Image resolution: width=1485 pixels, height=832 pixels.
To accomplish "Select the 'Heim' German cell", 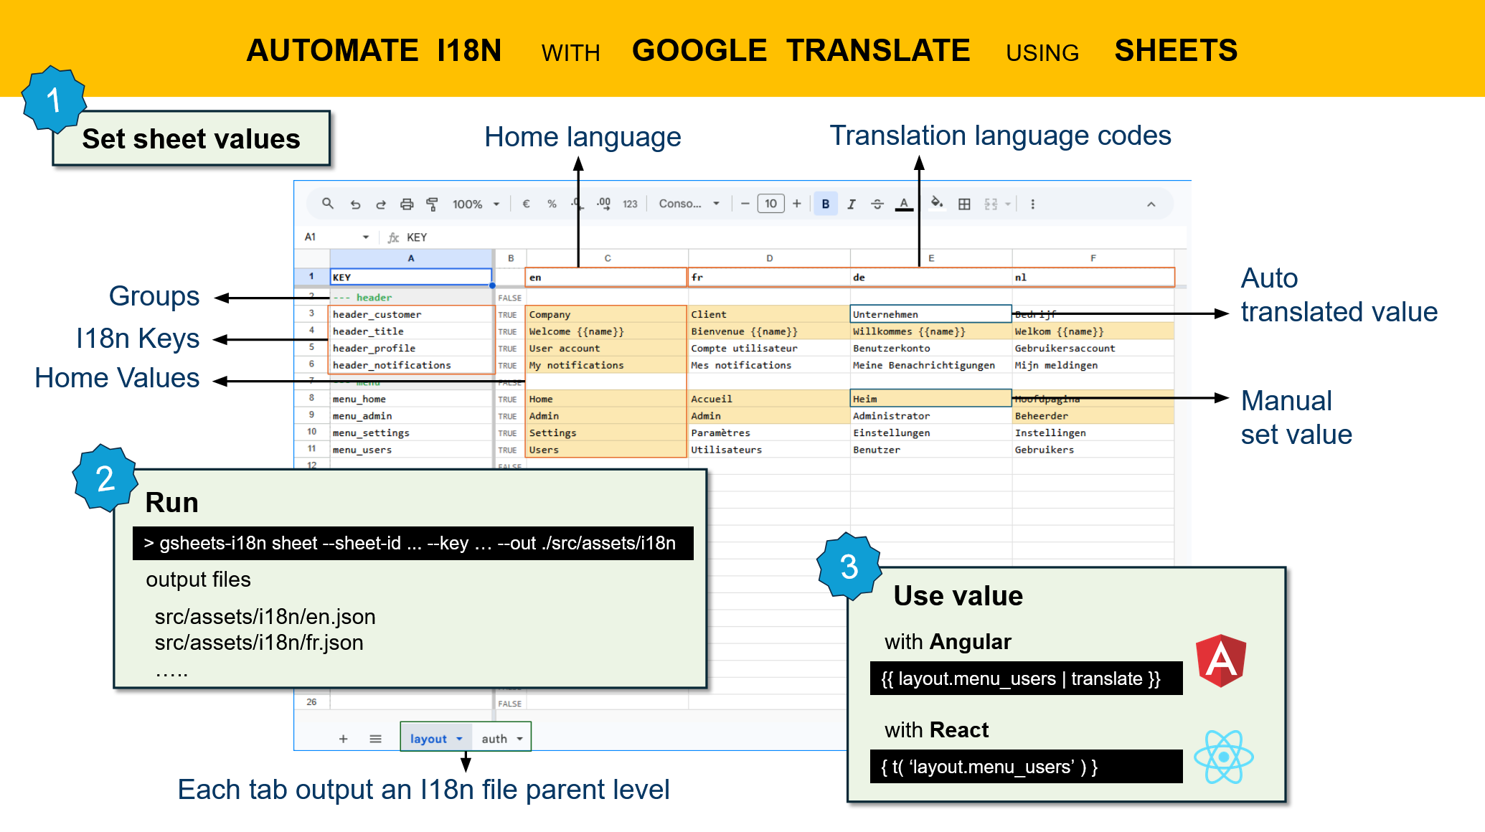I will tap(931, 399).
